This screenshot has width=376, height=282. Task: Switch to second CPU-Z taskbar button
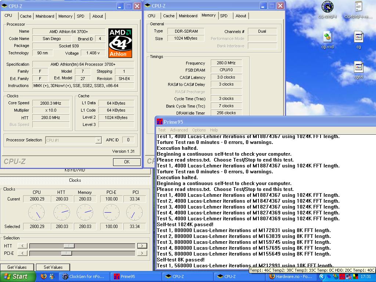point(239,276)
